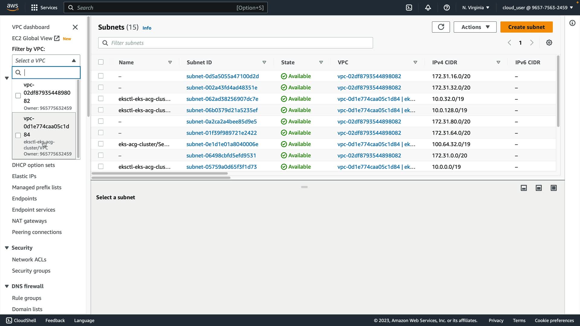The image size is (580, 326).
Task: Close the VPC navigation sidebar
Action: point(75,27)
